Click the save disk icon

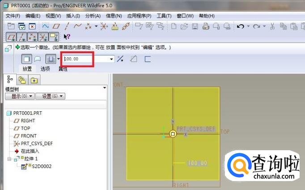tap(195, 26)
